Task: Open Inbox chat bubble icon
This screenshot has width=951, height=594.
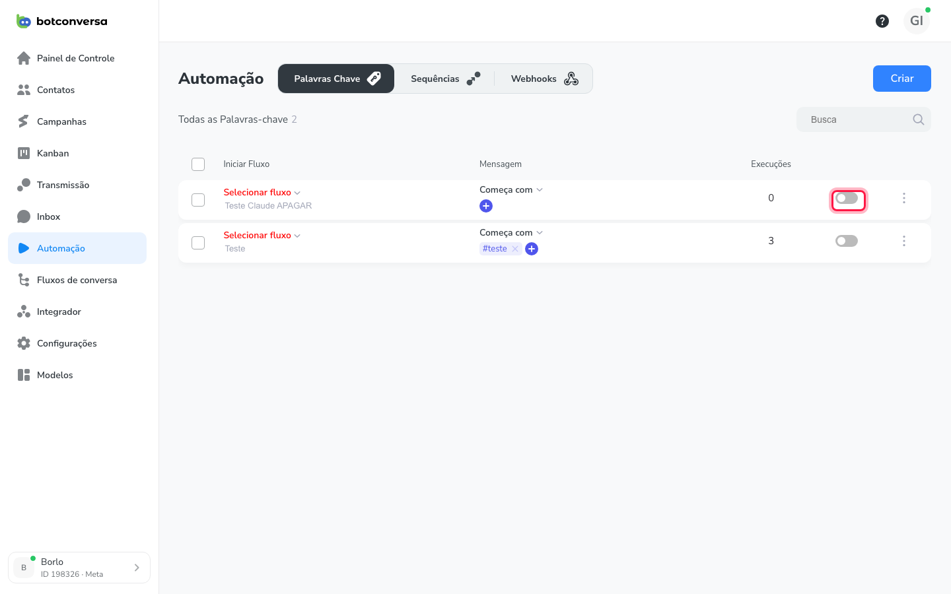Action: pos(24,216)
